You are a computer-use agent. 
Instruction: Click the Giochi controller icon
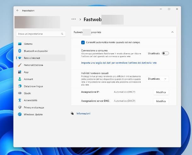[x=20, y=93]
